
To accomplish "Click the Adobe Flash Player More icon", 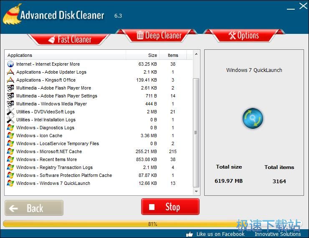I will (x=10, y=88).
